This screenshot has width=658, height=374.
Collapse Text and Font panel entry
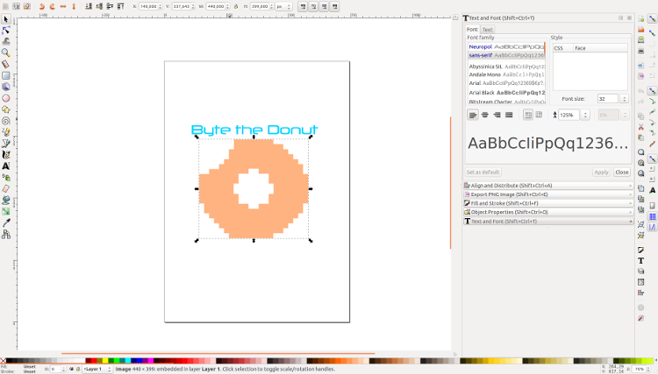coord(548,221)
